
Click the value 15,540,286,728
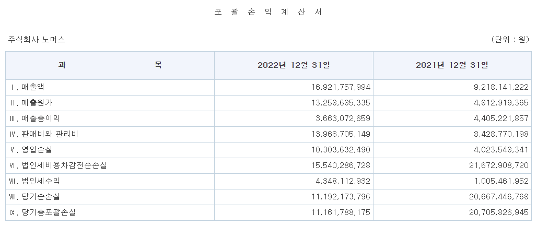click(341, 166)
